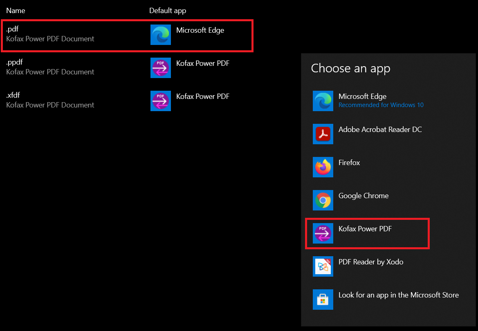Select PDF Reader by Xodo entry
Screen dimensions: 478x331
(x=370, y=262)
